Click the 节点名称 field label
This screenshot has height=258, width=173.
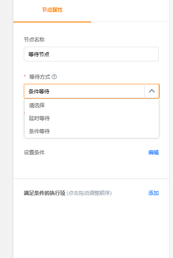point(34,39)
